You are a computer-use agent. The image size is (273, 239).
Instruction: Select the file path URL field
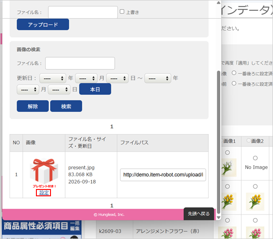(x=163, y=174)
